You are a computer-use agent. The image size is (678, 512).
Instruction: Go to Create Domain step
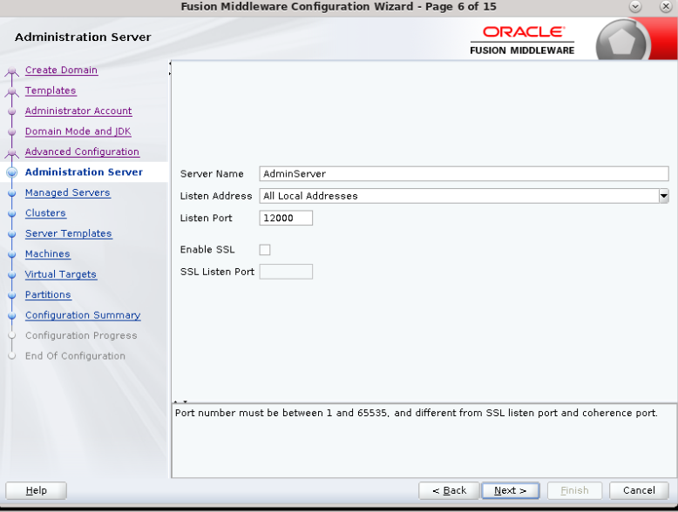61,70
